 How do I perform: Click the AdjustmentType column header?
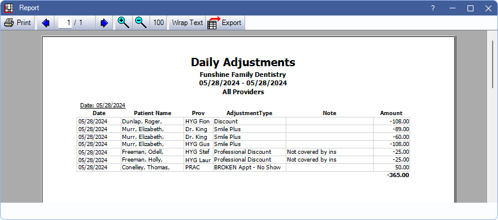249,113
